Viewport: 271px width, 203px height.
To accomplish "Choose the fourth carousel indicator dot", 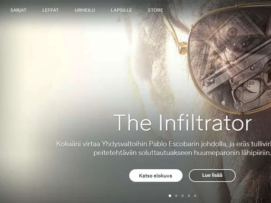I will [x=189, y=196].
